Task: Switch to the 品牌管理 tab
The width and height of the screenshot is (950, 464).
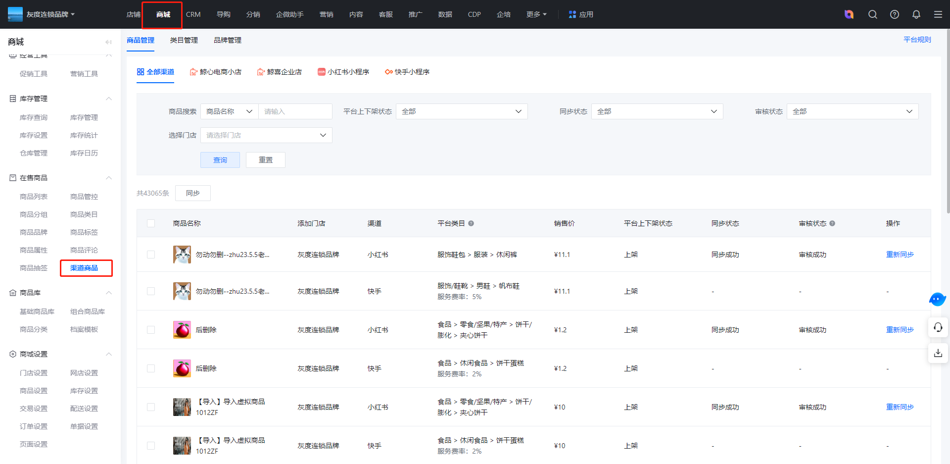Action: pyautogui.click(x=228, y=40)
